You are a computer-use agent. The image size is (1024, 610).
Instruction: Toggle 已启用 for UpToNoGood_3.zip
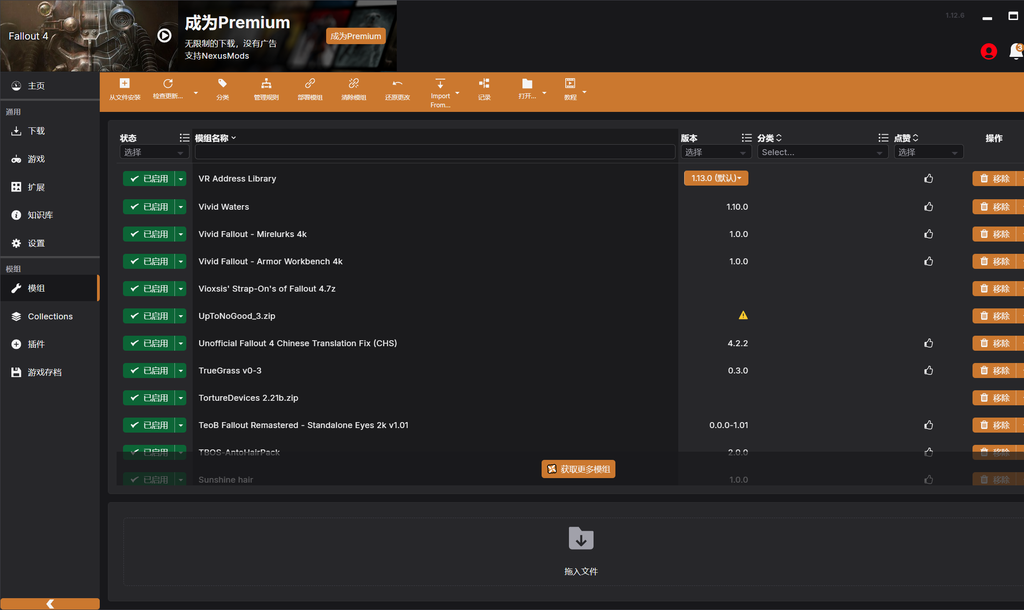(149, 316)
